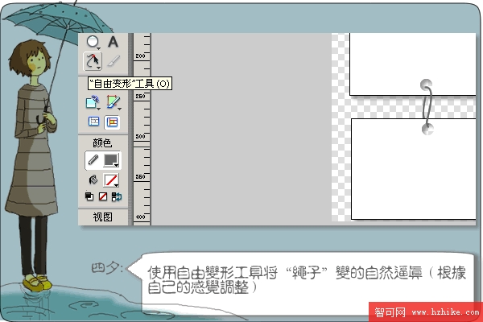Select the Hotspot tool
483x322 pixels.
93,102
